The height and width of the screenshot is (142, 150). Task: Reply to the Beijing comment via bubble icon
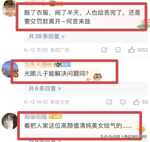point(123,102)
